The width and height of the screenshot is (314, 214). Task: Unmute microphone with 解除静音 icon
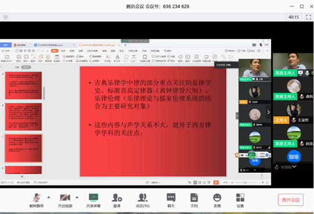tap(37, 200)
